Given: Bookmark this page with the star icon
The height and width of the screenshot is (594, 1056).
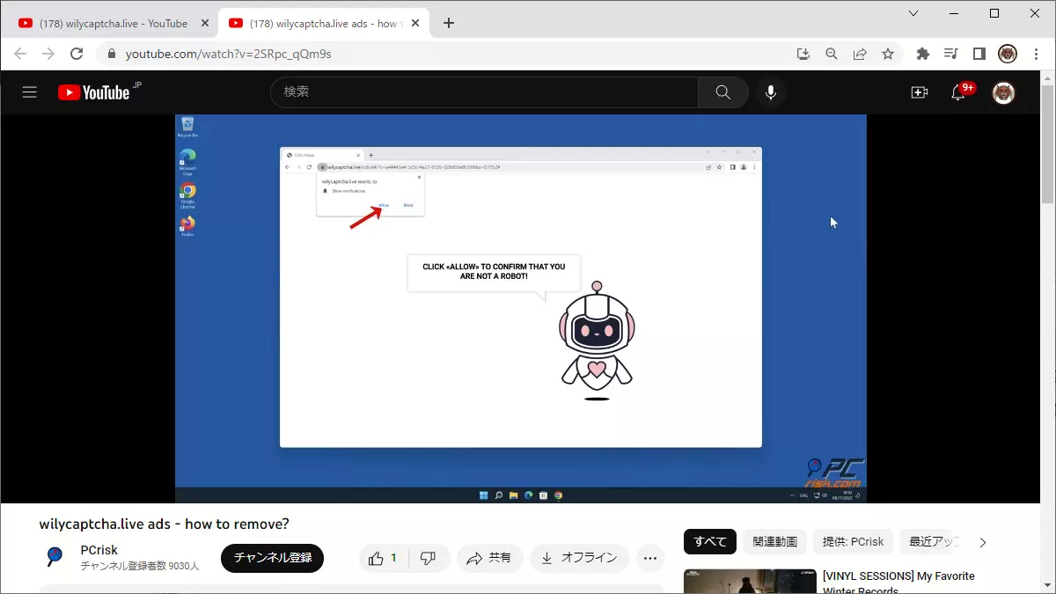Looking at the screenshot, I should pyautogui.click(x=888, y=54).
